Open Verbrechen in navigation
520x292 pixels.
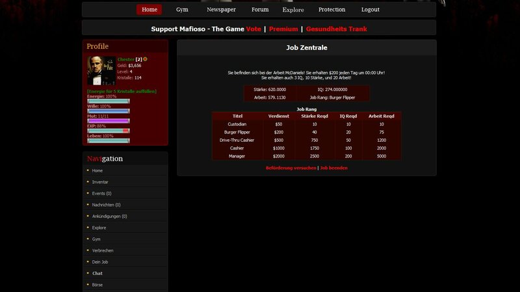[103, 250]
